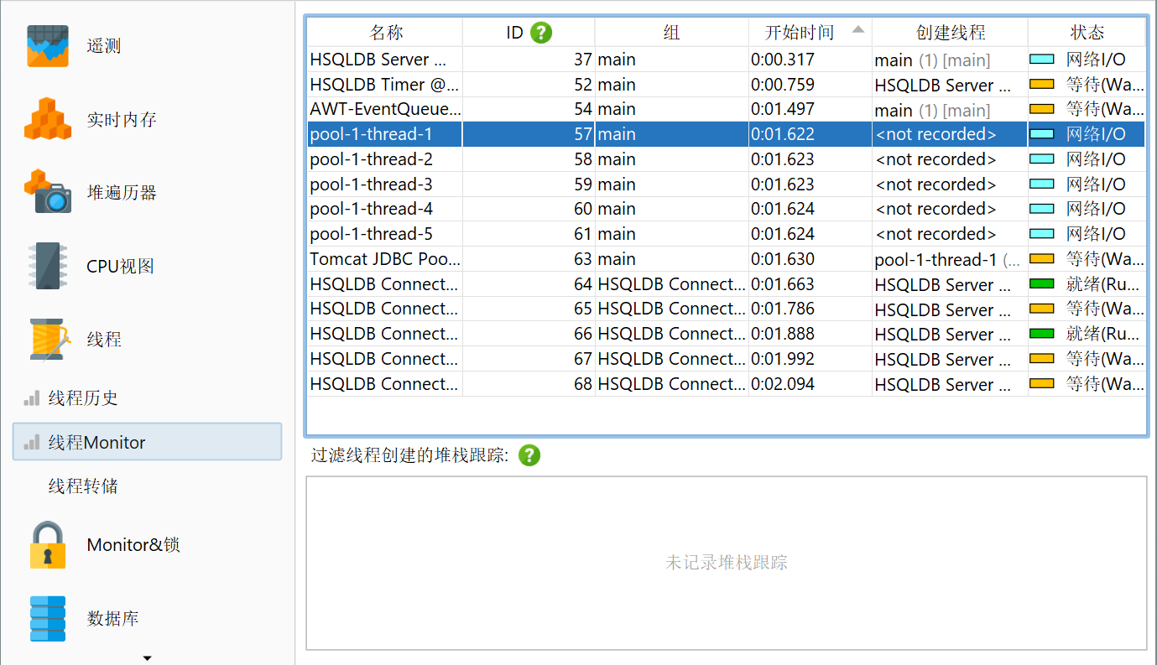Sort by 创建线程 column header
The image size is (1157, 665).
tap(950, 33)
